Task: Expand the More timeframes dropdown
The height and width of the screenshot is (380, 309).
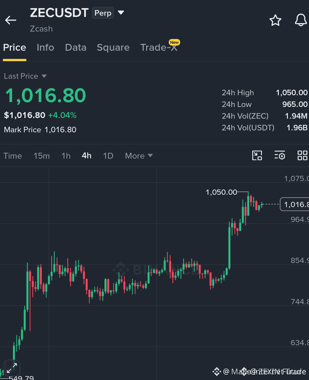Action: (x=139, y=156)
